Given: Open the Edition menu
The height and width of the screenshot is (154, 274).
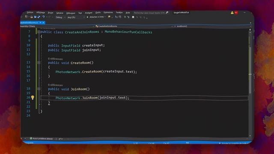Looking at the screenshot, I should [x=30, y=12].
